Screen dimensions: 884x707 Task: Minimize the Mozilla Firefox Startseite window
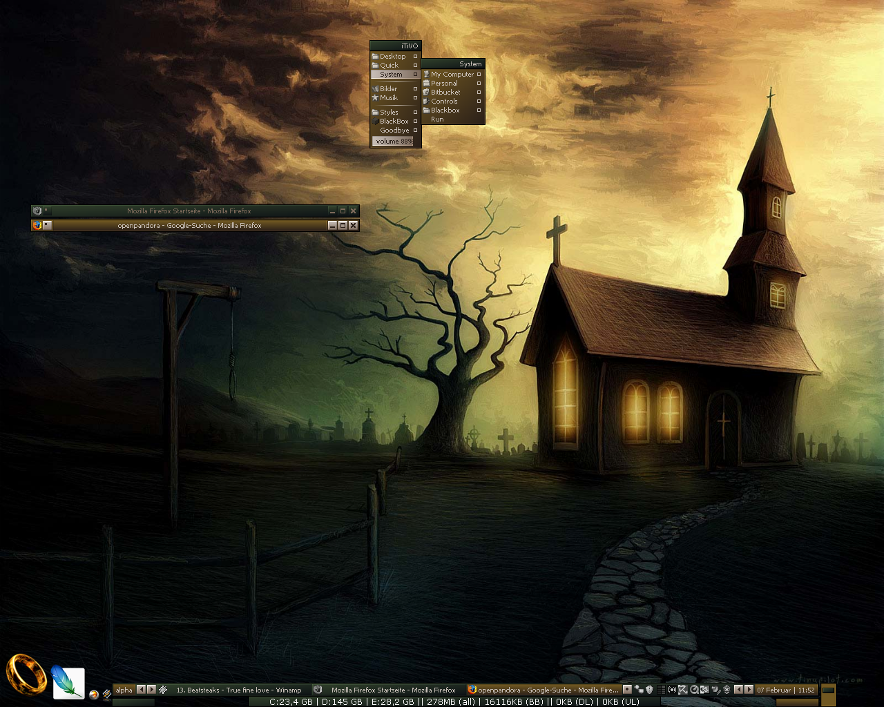coord(332,211)
